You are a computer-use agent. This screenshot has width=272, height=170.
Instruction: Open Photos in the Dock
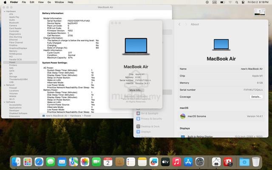(x=85, y=162)
